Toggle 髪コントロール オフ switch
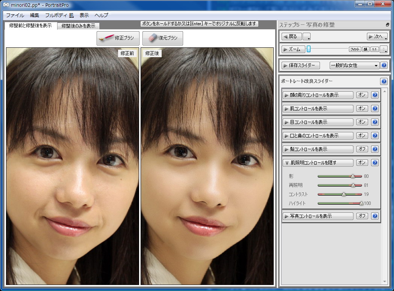394x291 pixels. (362, 149)
